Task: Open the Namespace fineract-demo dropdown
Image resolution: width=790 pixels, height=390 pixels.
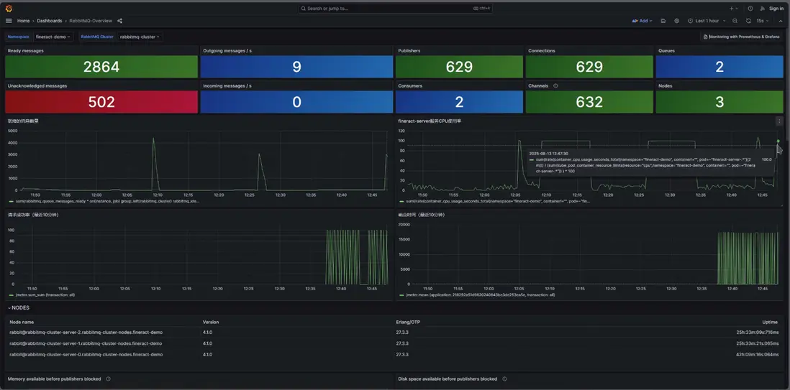Action: click(x=53, y=37)
